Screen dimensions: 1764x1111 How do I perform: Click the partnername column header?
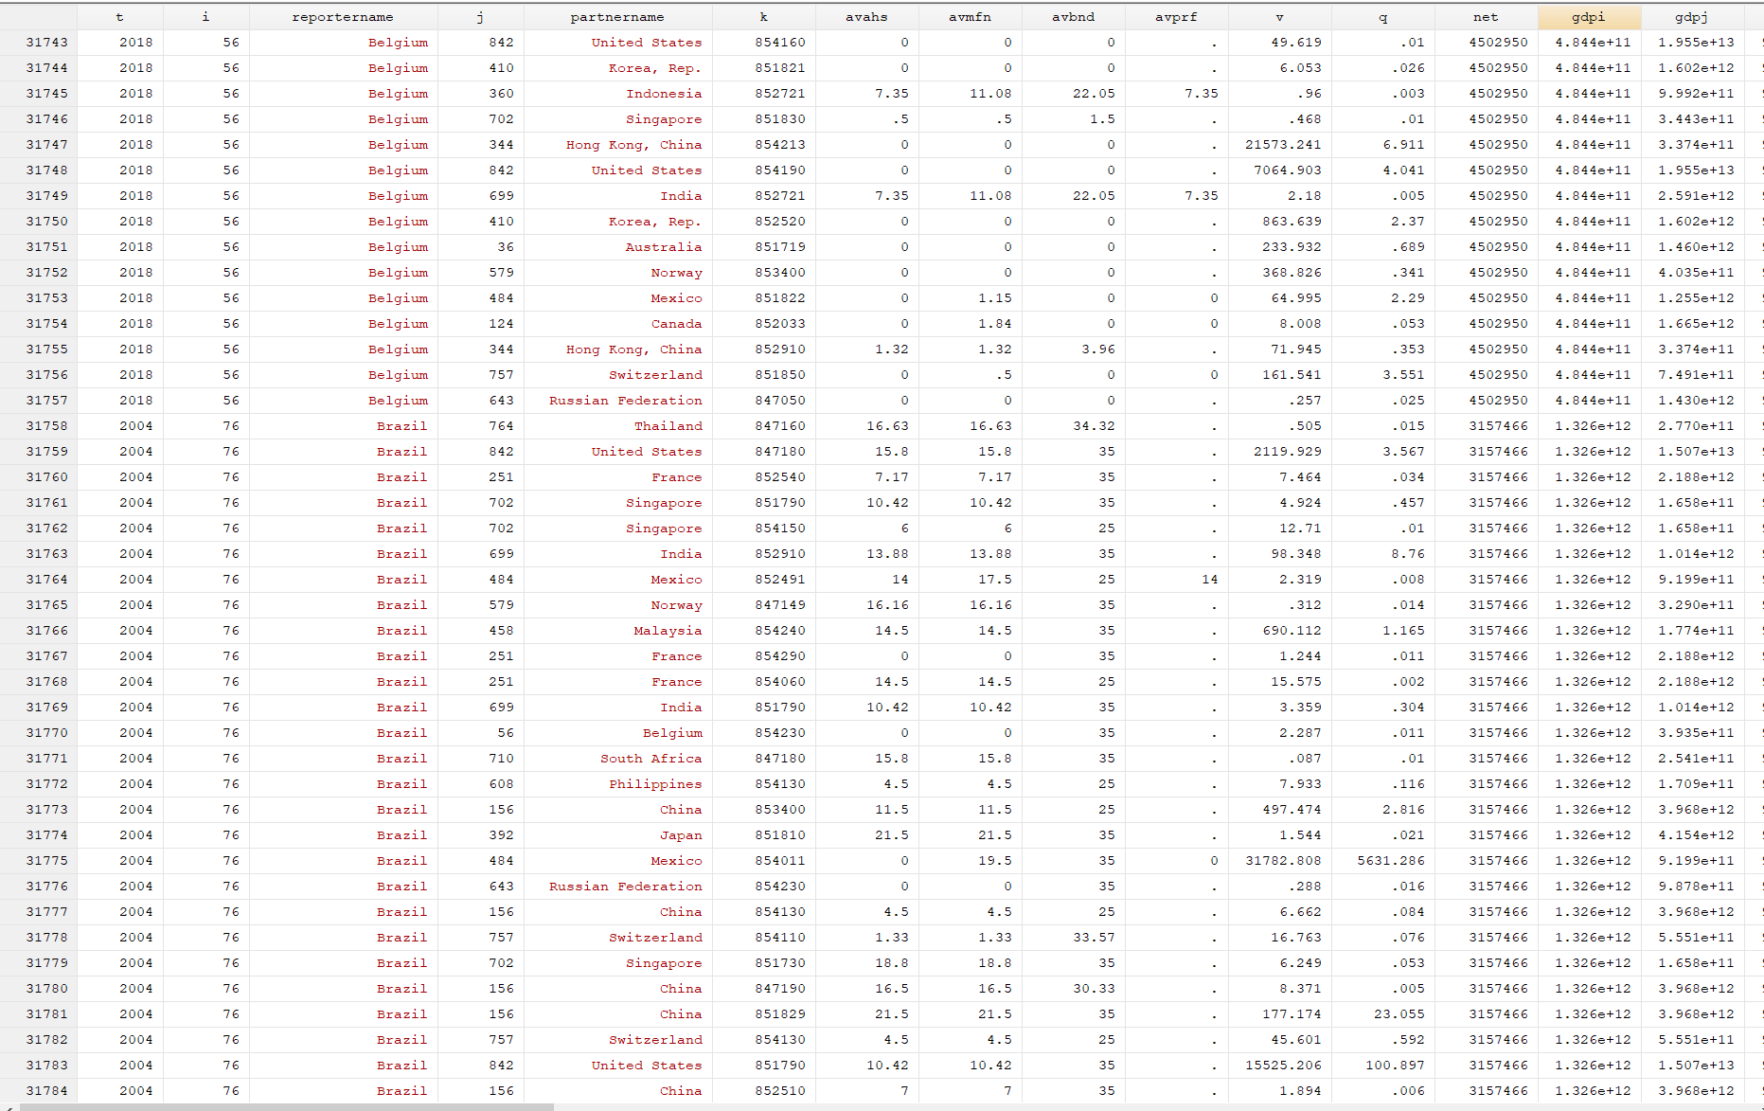click(x=617, y=17)
